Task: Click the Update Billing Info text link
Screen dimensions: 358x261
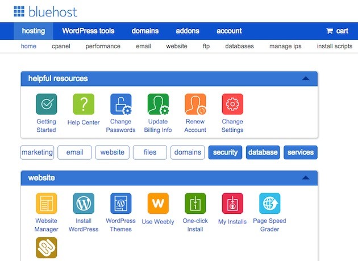Action: point(158,126)
